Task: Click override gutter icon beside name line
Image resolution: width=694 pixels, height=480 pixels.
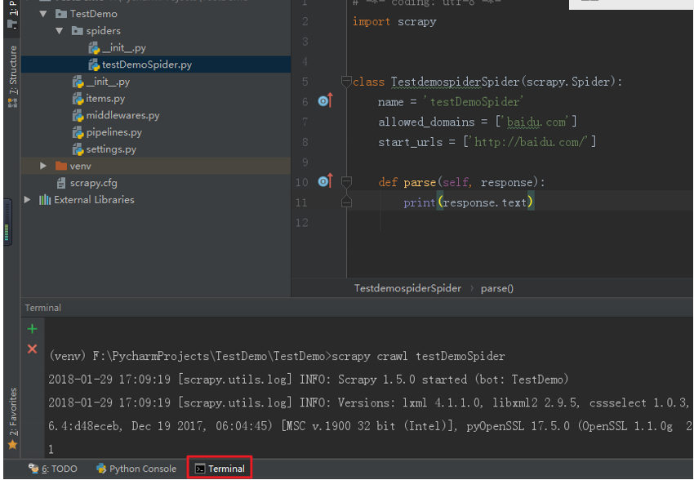Action: pos(324,101)
